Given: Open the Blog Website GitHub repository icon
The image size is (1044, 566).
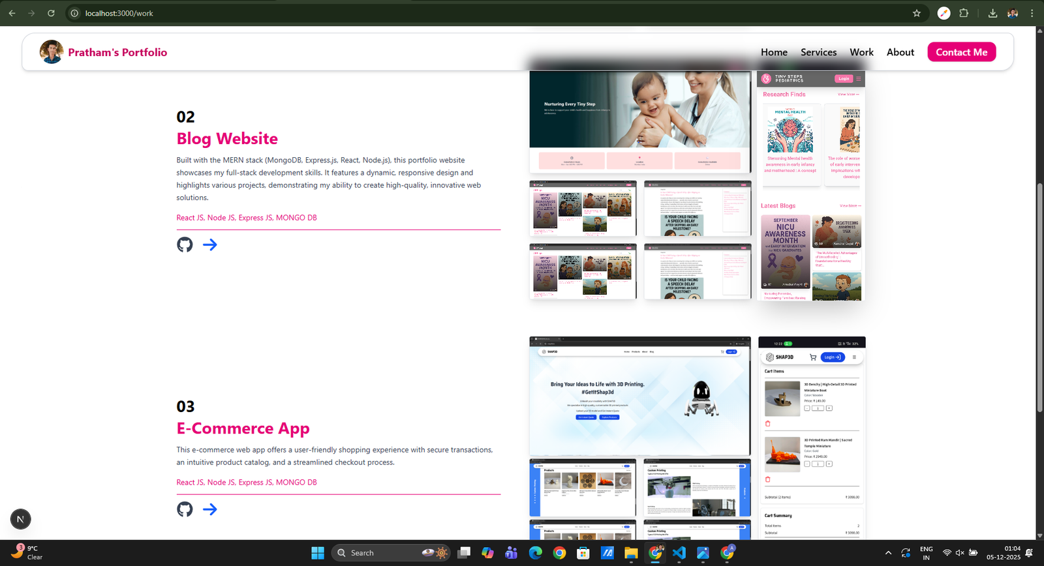Looking at the screenshot, I should [x=185, y=245].
